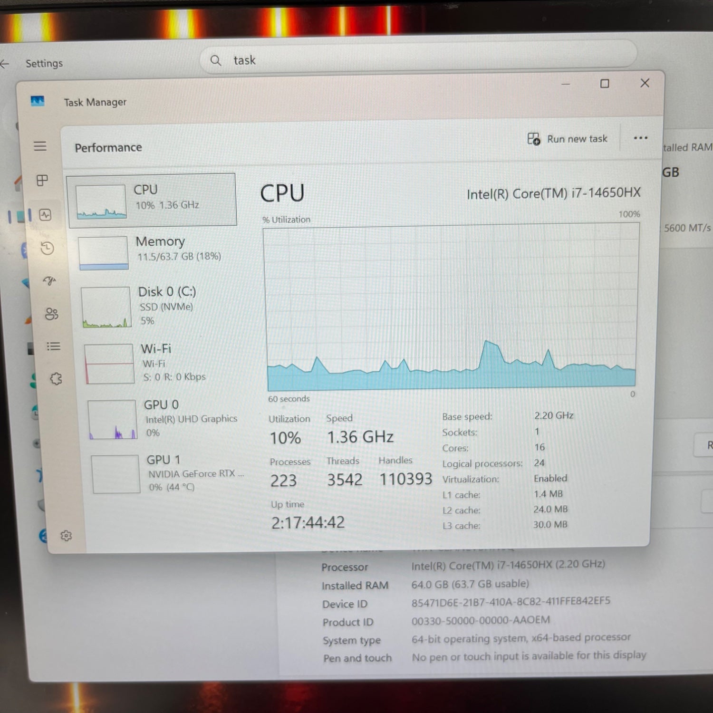The image size is (713, 713).
Task: Open the Users page icon
Action: click(51, 314)
